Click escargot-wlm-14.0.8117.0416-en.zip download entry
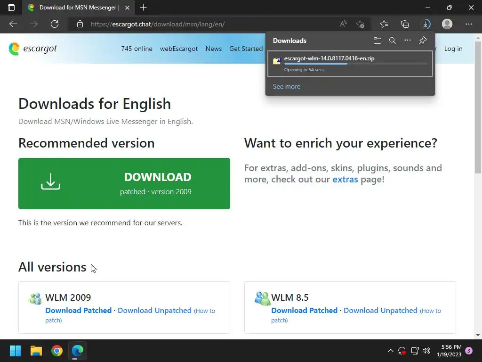 pos(350,64)
